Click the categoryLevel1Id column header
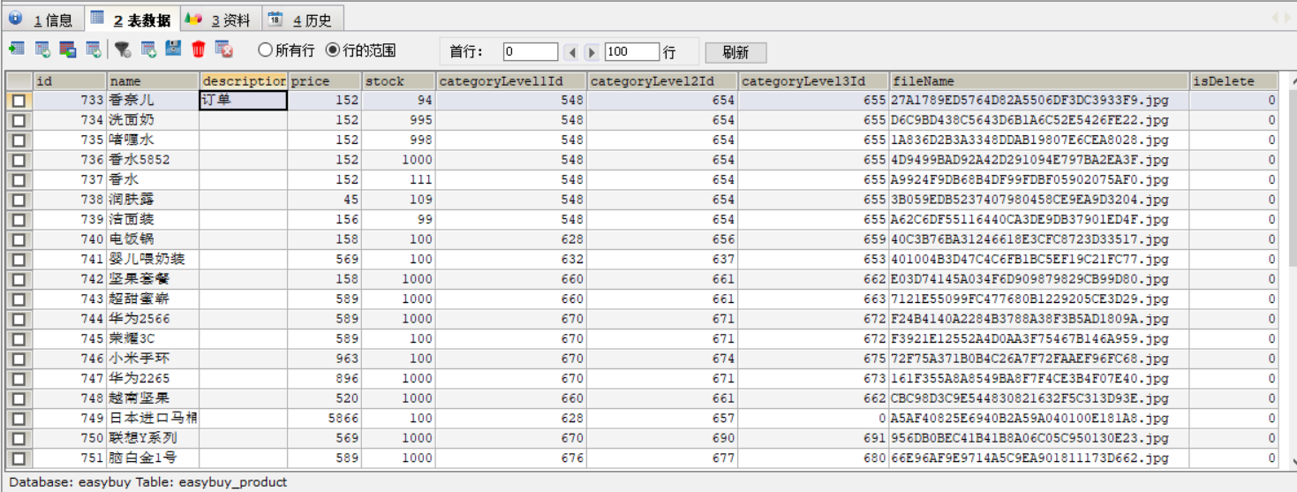Image resolution: width=1297 pixels, height=492 pixels. [511, 81]
